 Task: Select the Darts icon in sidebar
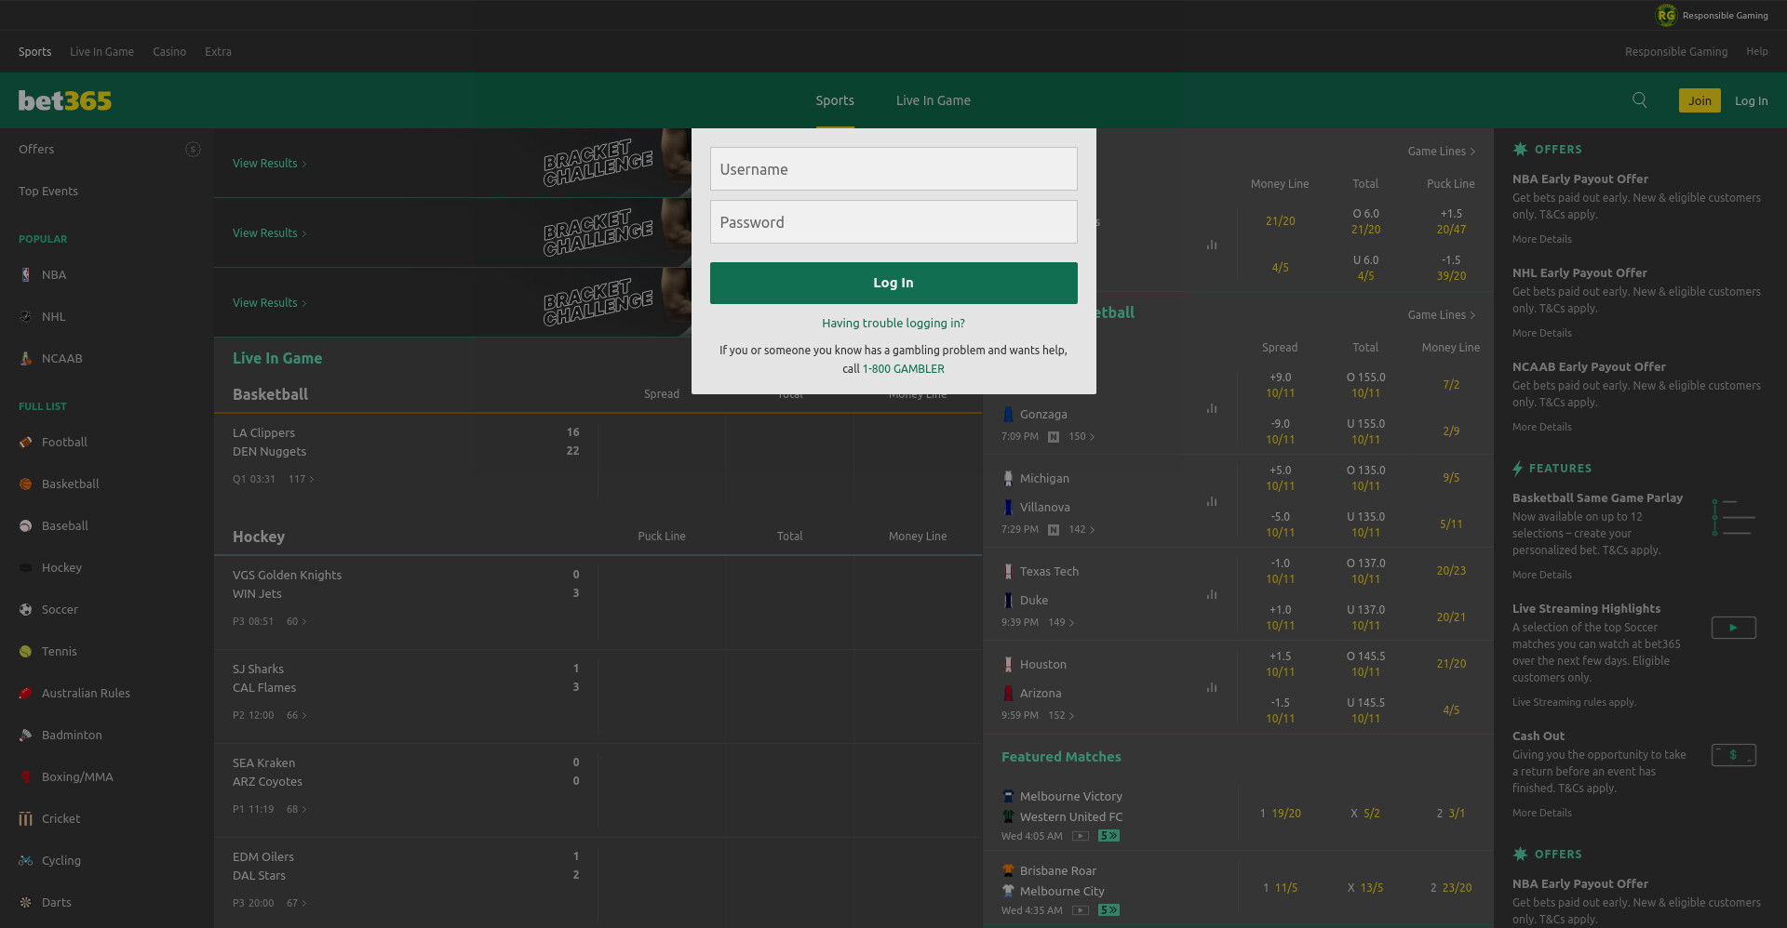click(25, 903)
